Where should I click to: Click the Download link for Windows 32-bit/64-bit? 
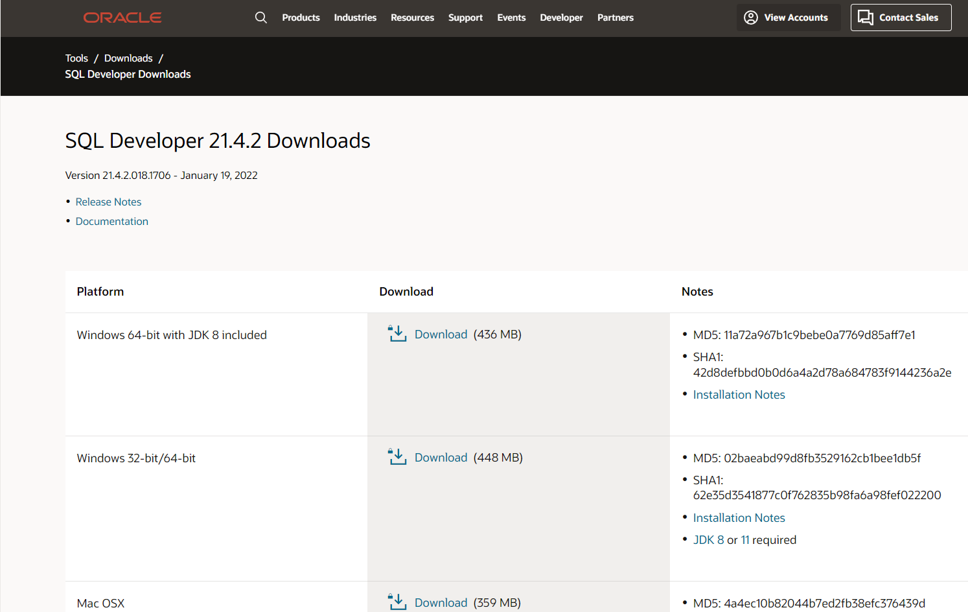[441, 458]
